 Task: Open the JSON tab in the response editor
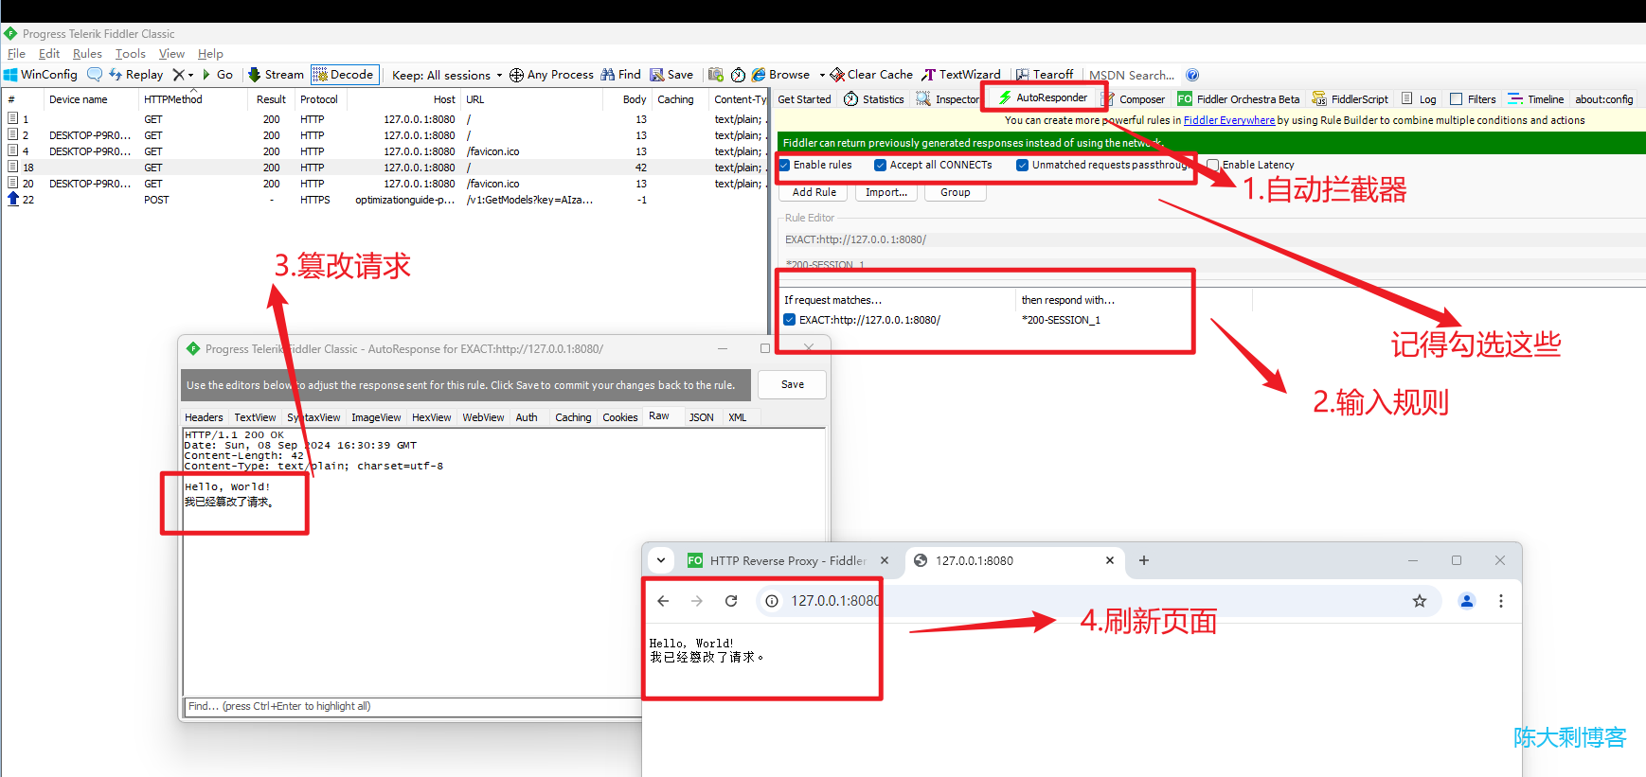pos(702,417)
